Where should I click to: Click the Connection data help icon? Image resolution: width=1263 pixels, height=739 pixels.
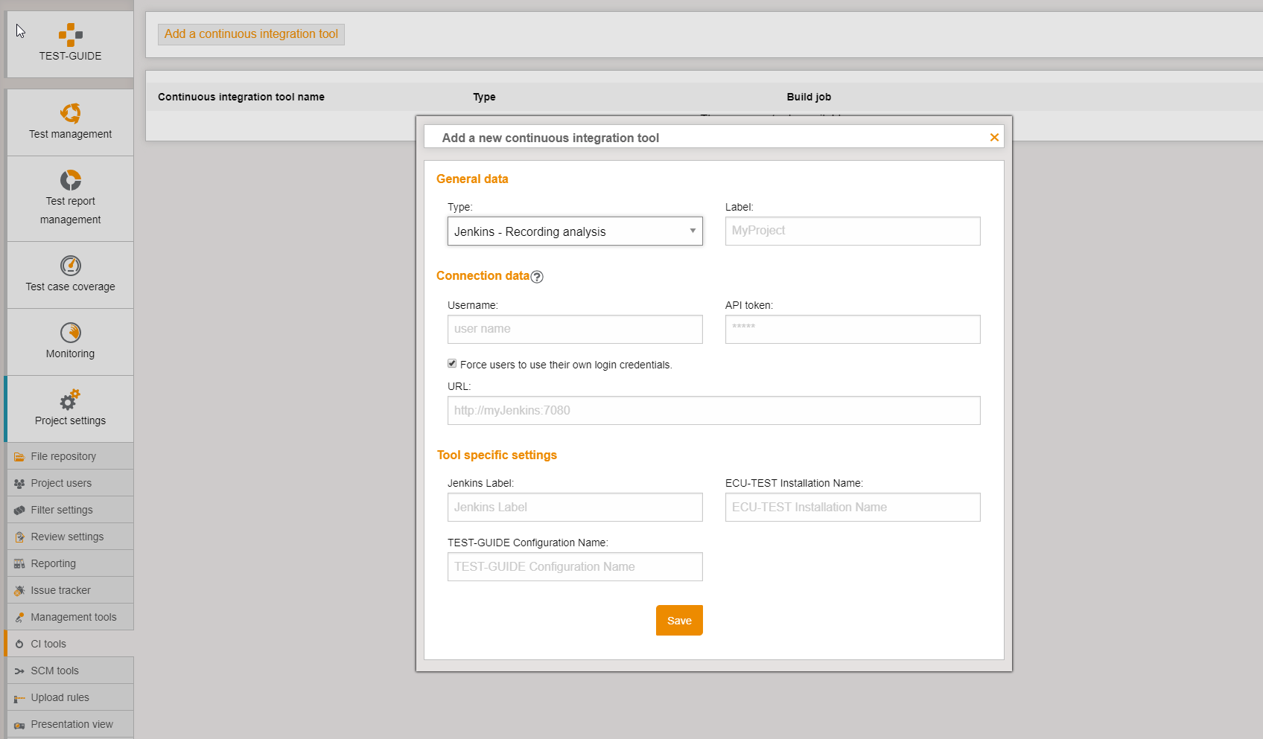(538, 276)
